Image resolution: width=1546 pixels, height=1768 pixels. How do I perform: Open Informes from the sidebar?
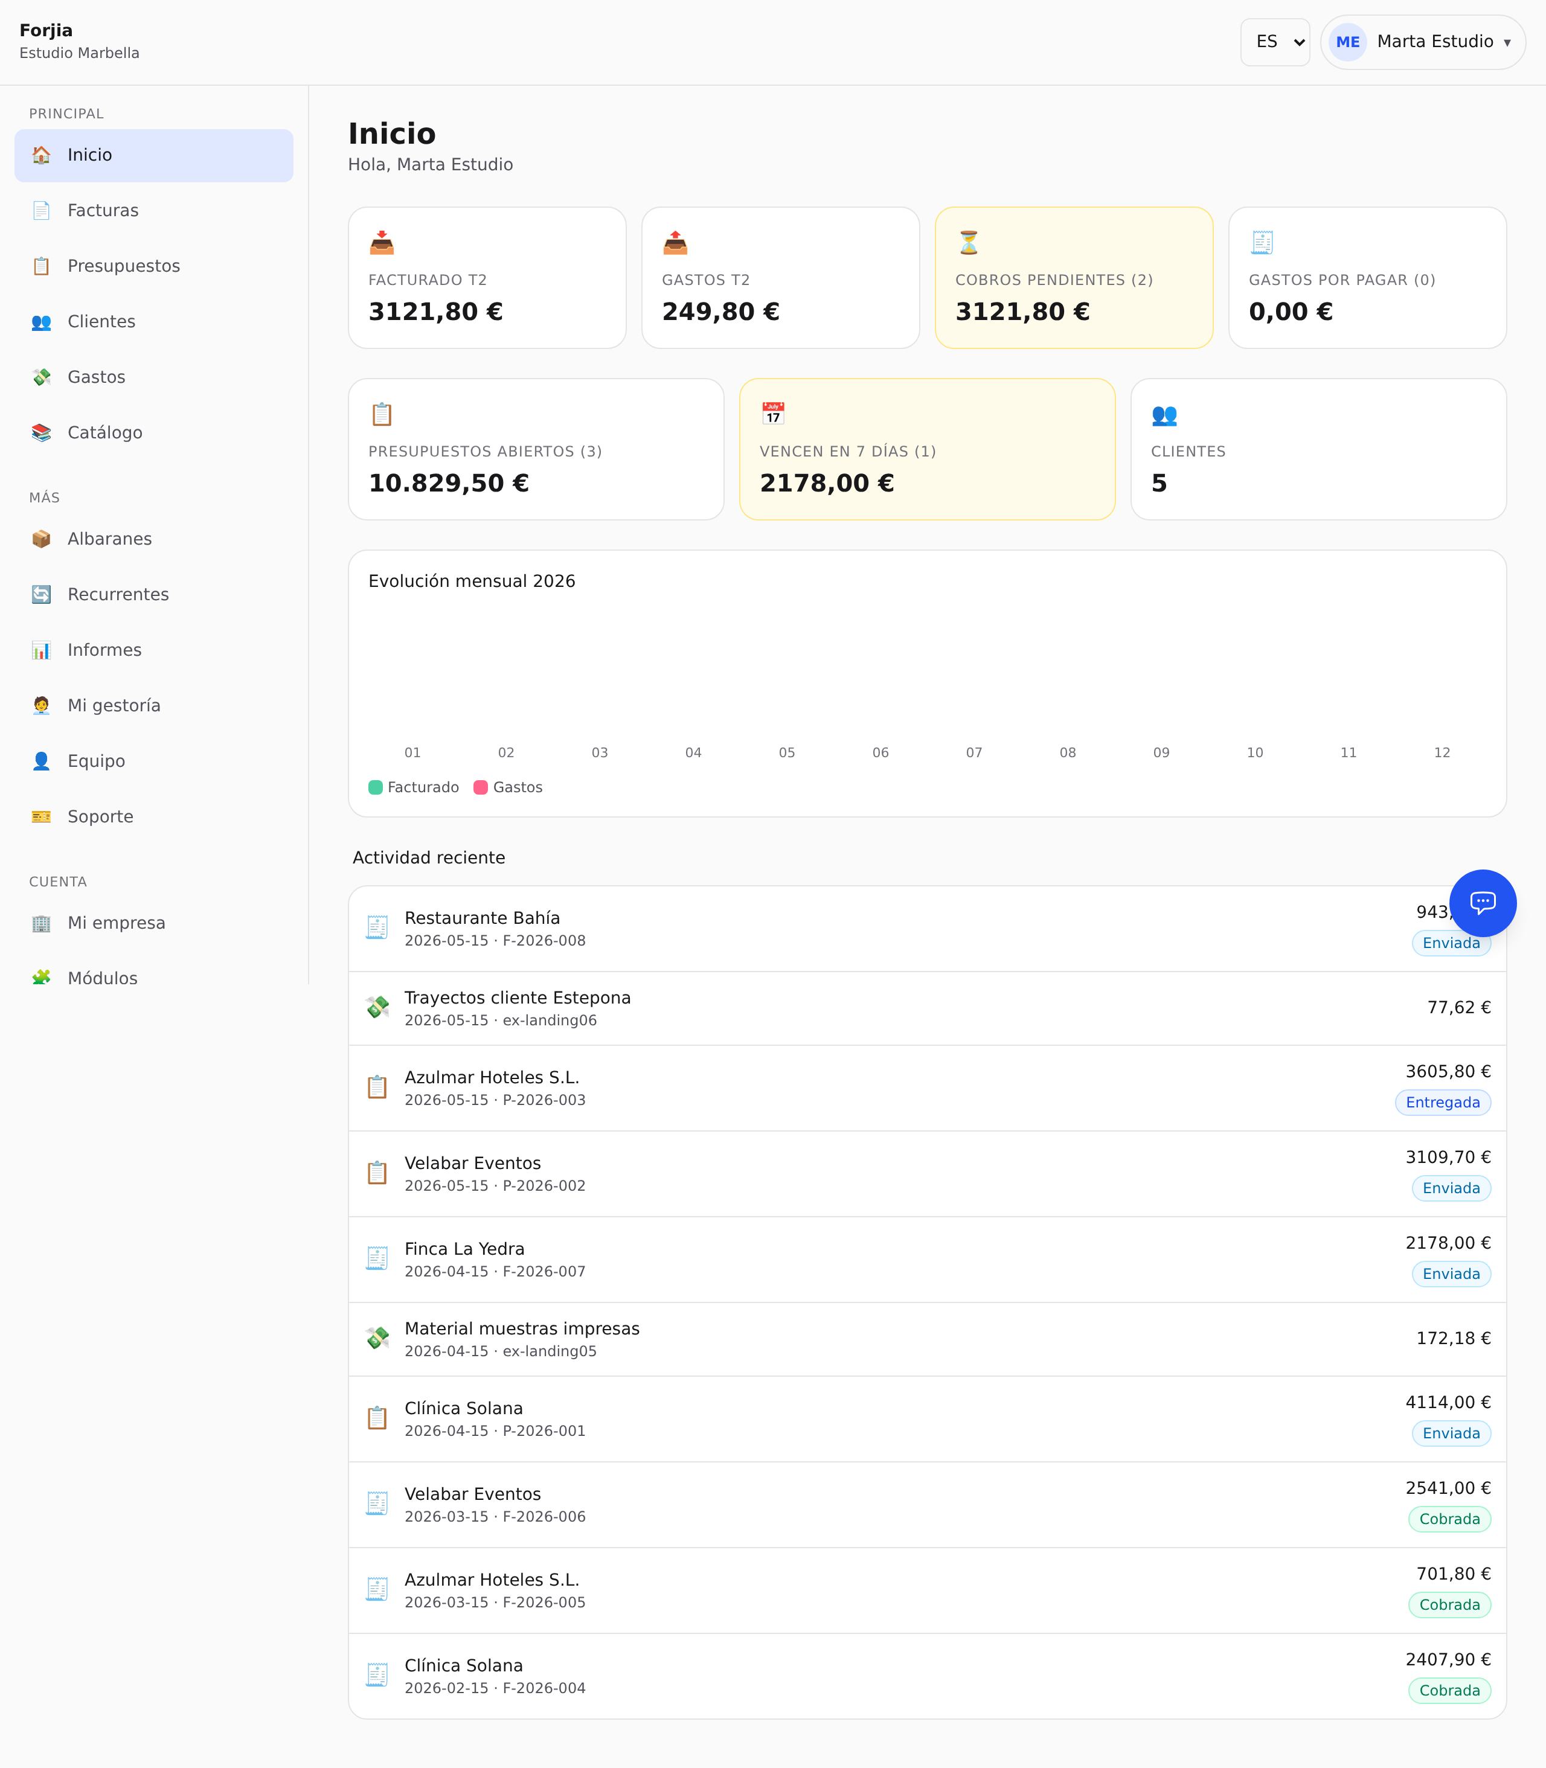(153, 650)
